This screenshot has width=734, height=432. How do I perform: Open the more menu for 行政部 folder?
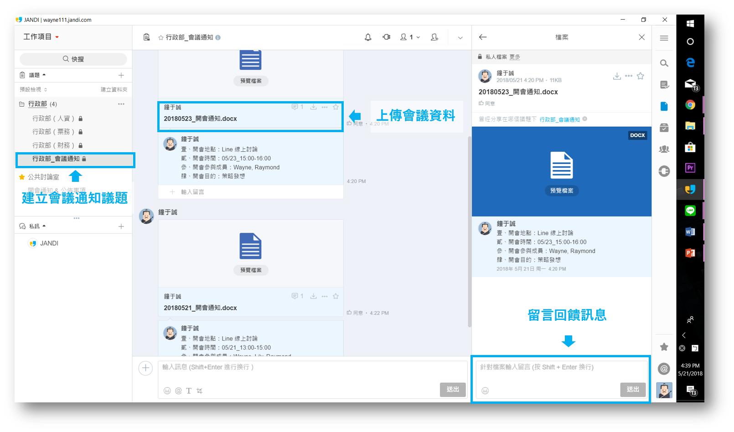(121, 104)
